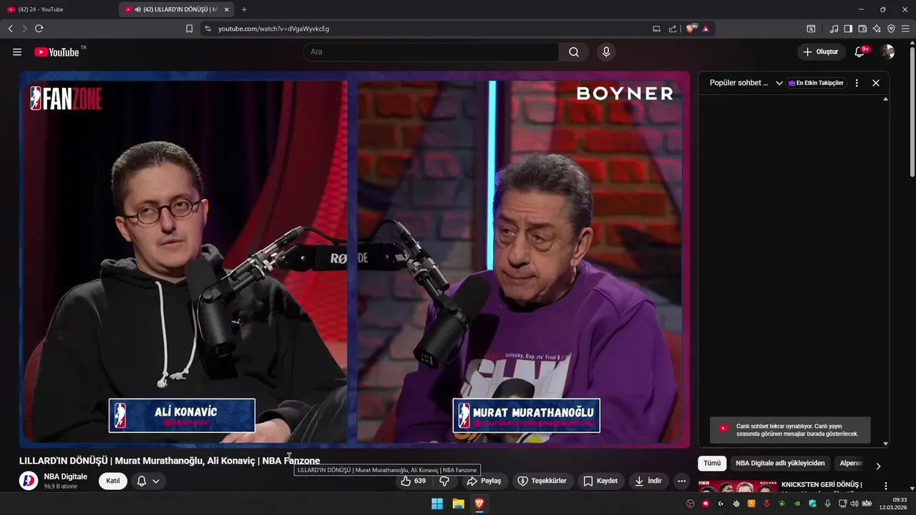Click the chat scrollbar down arrow
Image resolution: width=916 pixels, height=515 pixels.
pyautogui.click(x=885, y=443)
